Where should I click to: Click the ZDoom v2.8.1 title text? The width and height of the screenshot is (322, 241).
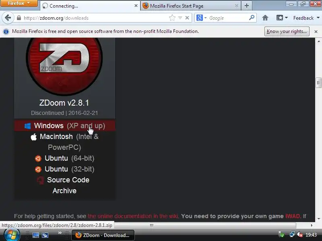pos(64,103)
